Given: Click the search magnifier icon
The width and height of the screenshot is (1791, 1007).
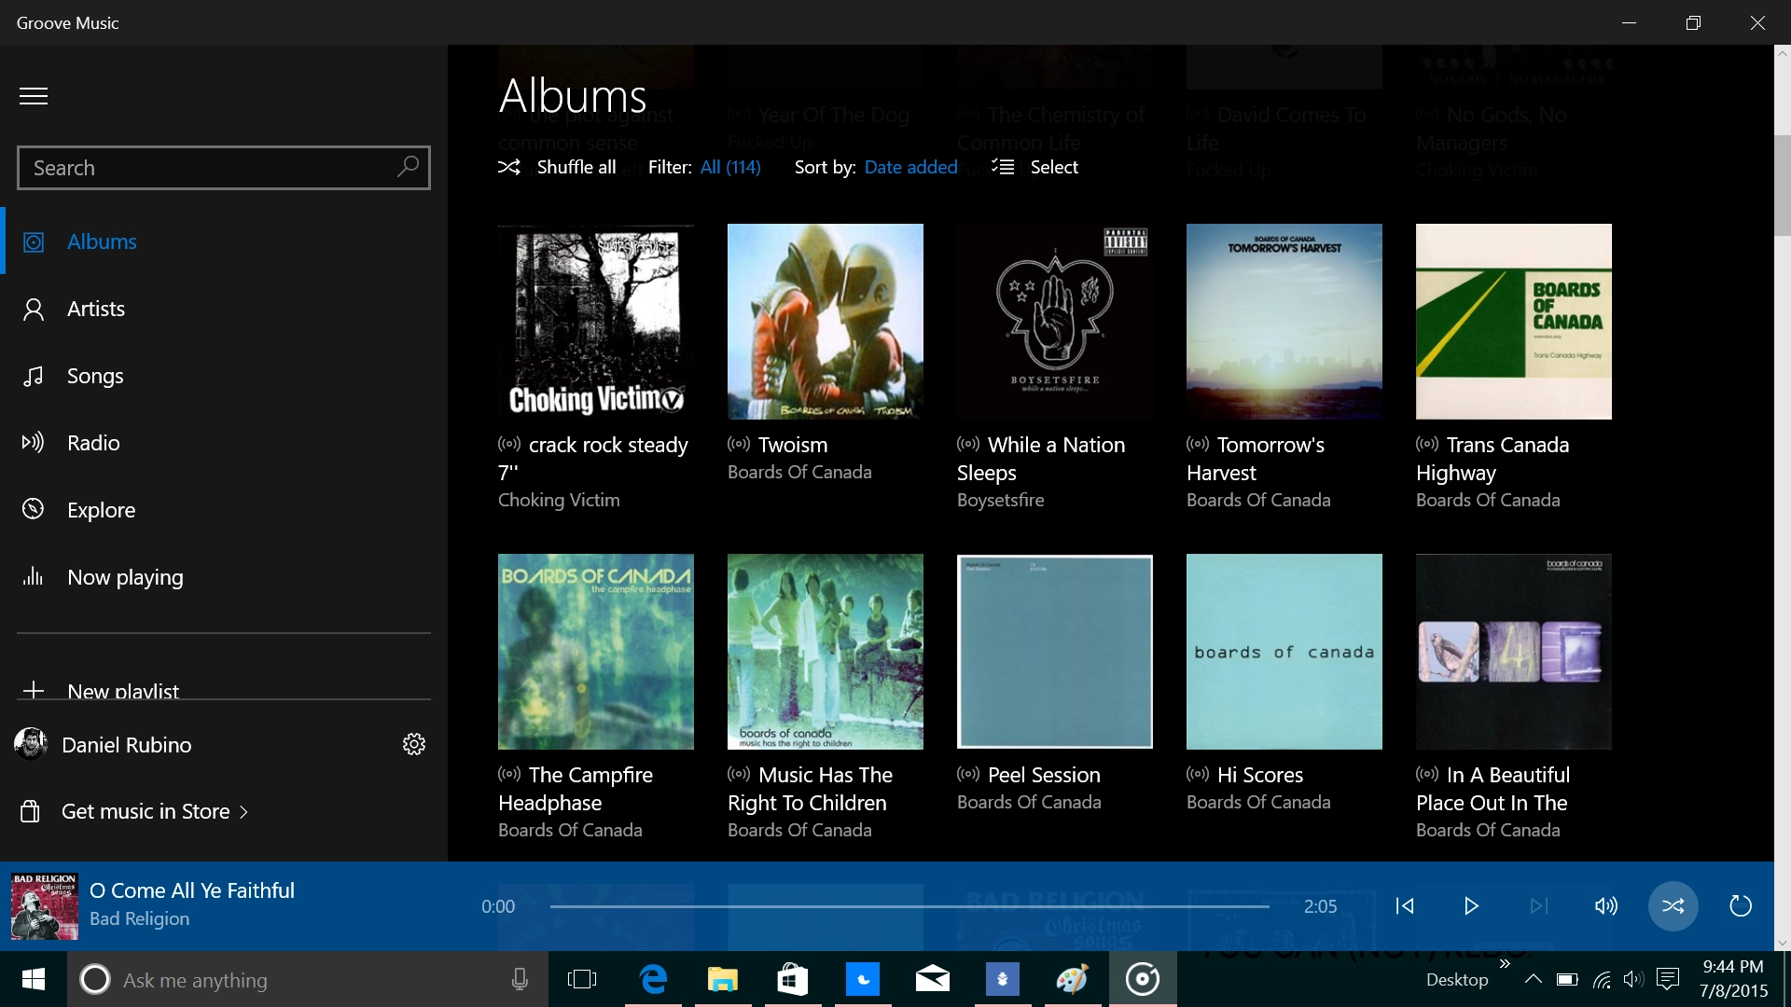Looking at the screenshot, I should coord(408,167).
